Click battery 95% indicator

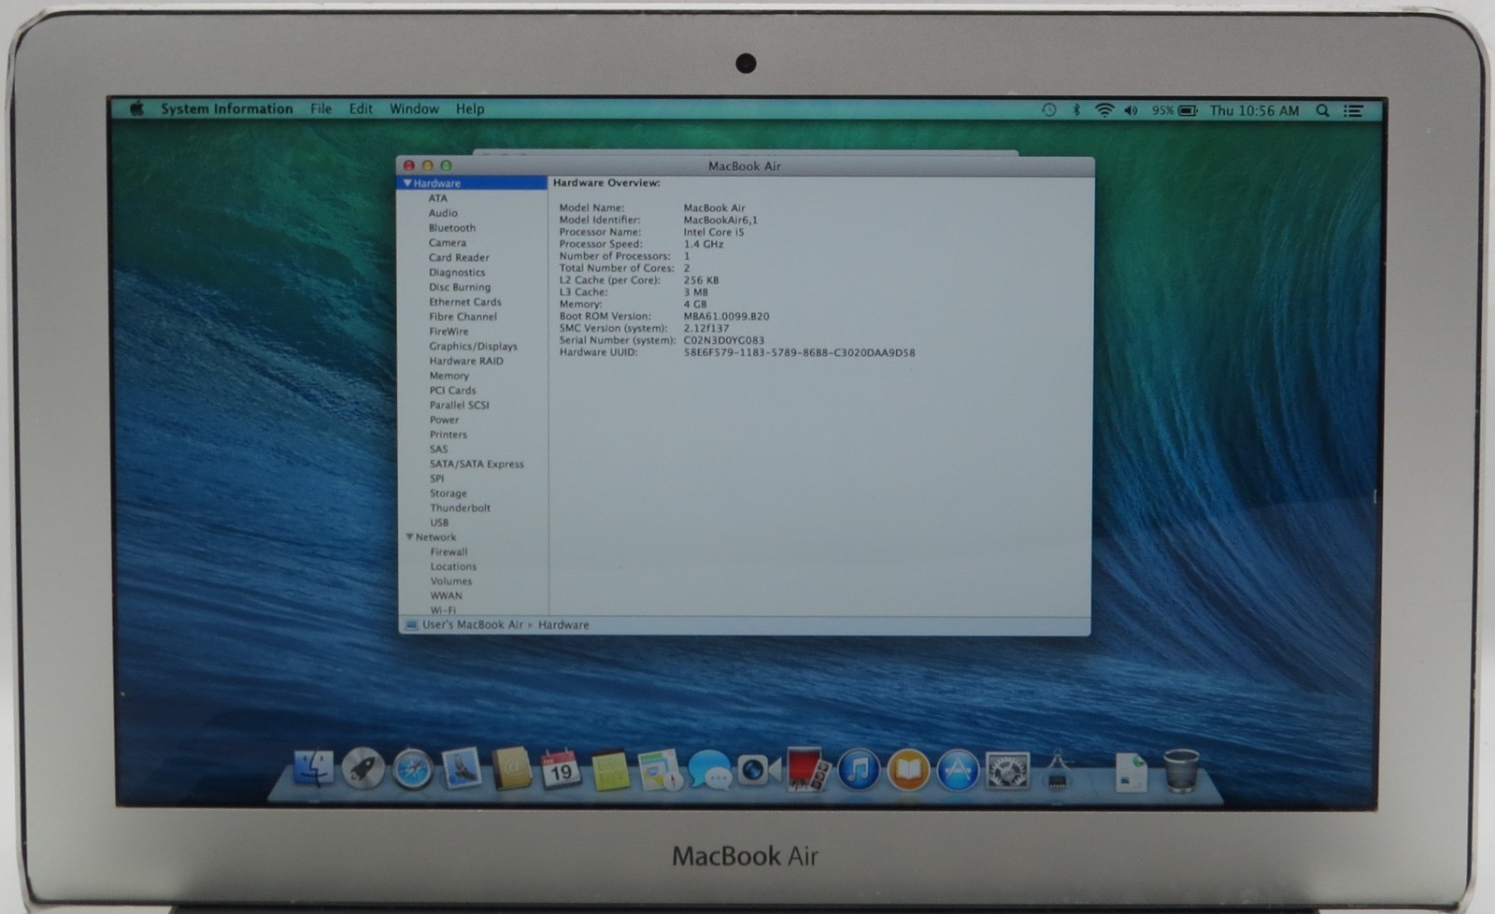(1175, 110)
